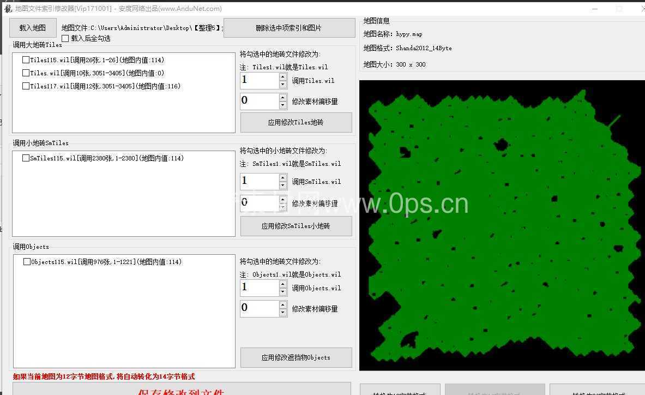The image size is (645, 395).
Task: Select SmTiles115.wil checkbox
Action: coord(26,158)
